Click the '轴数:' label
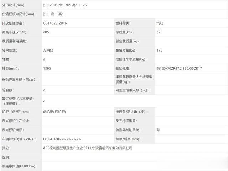 [6, 59]
